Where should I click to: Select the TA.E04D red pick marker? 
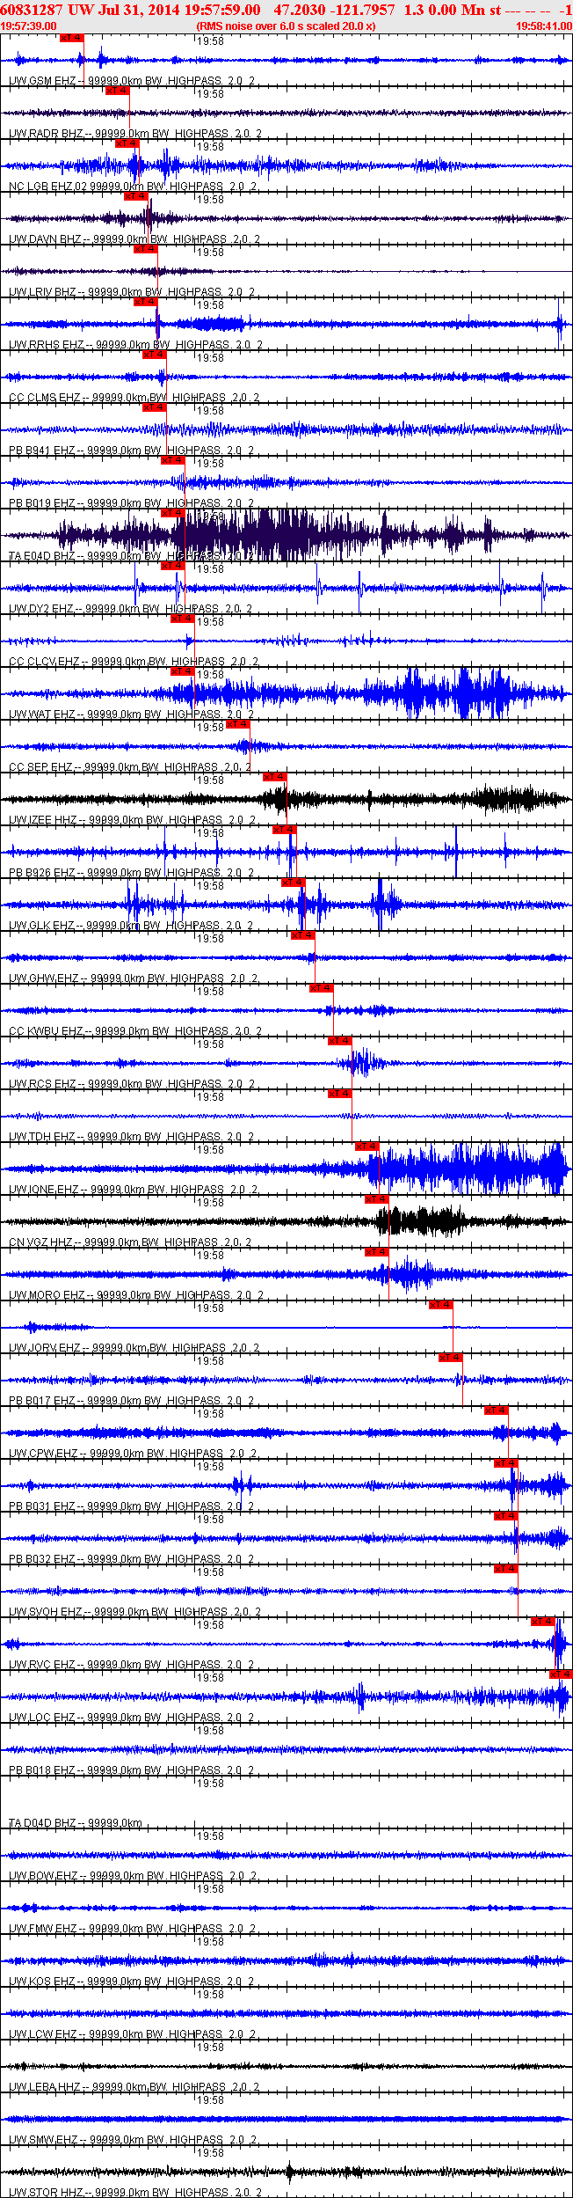[173, 513]
